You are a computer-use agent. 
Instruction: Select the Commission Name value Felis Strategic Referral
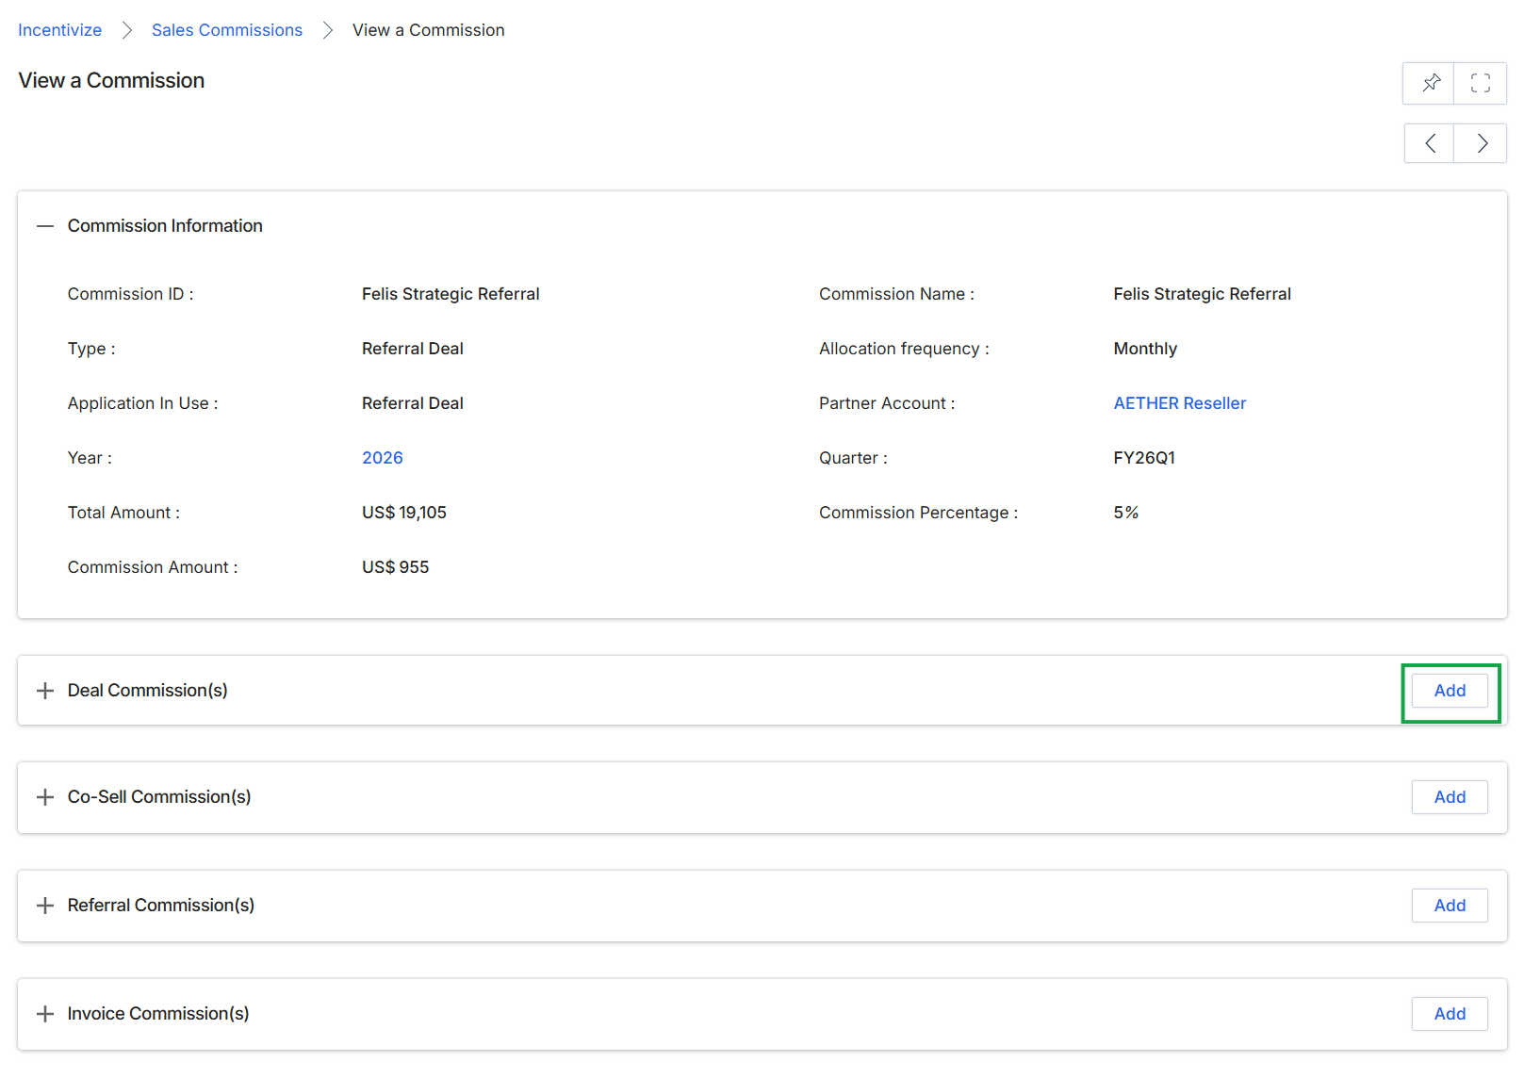click(x=1202, y=294)
